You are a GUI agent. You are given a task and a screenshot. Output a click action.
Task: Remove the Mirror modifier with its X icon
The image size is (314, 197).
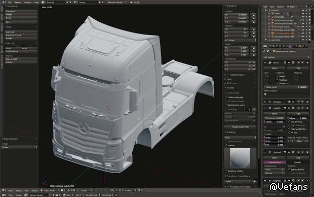[307, 62]
